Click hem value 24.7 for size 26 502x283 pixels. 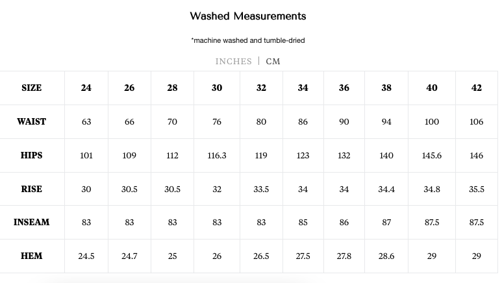[129, 256]
